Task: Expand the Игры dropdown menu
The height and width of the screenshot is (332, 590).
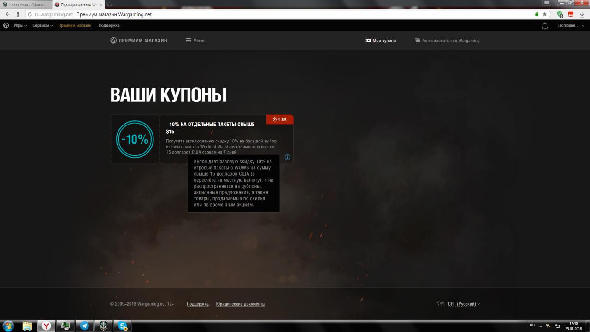Action: [20, 25]
